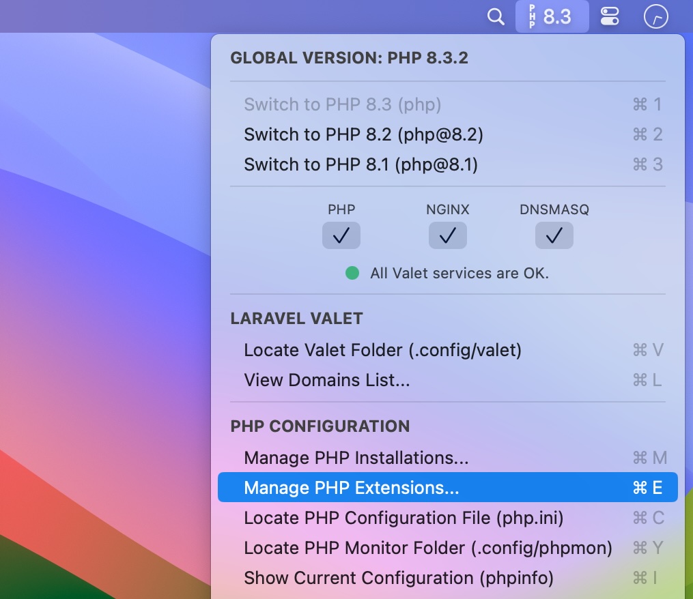Select Locate PHP Monitor Folder (.config/phpmon)
The height and width of the screenshot is (599, 693).
tap(448, 549)
